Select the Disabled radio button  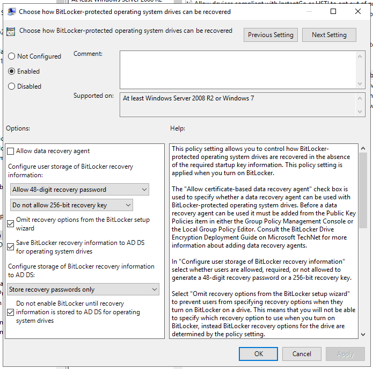click(x=12, y=86)
